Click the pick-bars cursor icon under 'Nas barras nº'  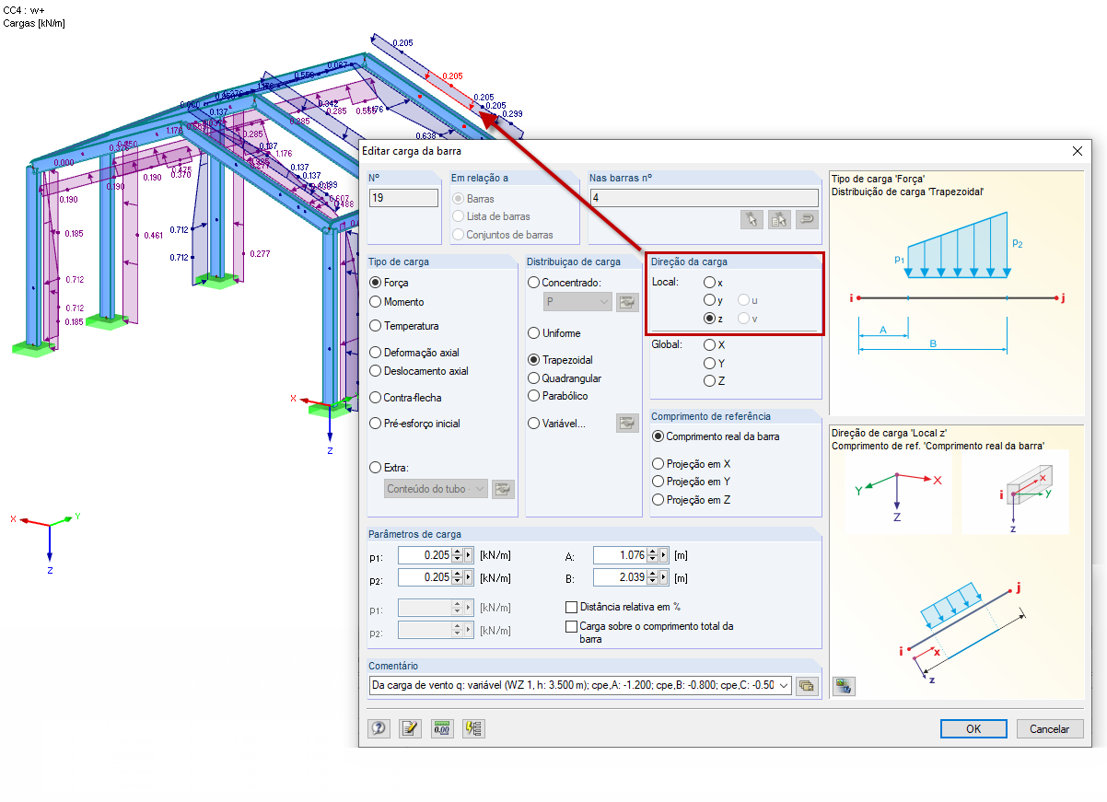coord(752,219)
